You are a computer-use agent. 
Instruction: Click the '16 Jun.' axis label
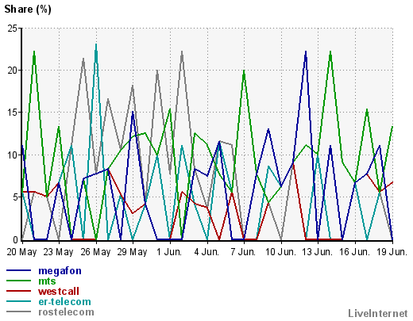click(x=354, y=252)
